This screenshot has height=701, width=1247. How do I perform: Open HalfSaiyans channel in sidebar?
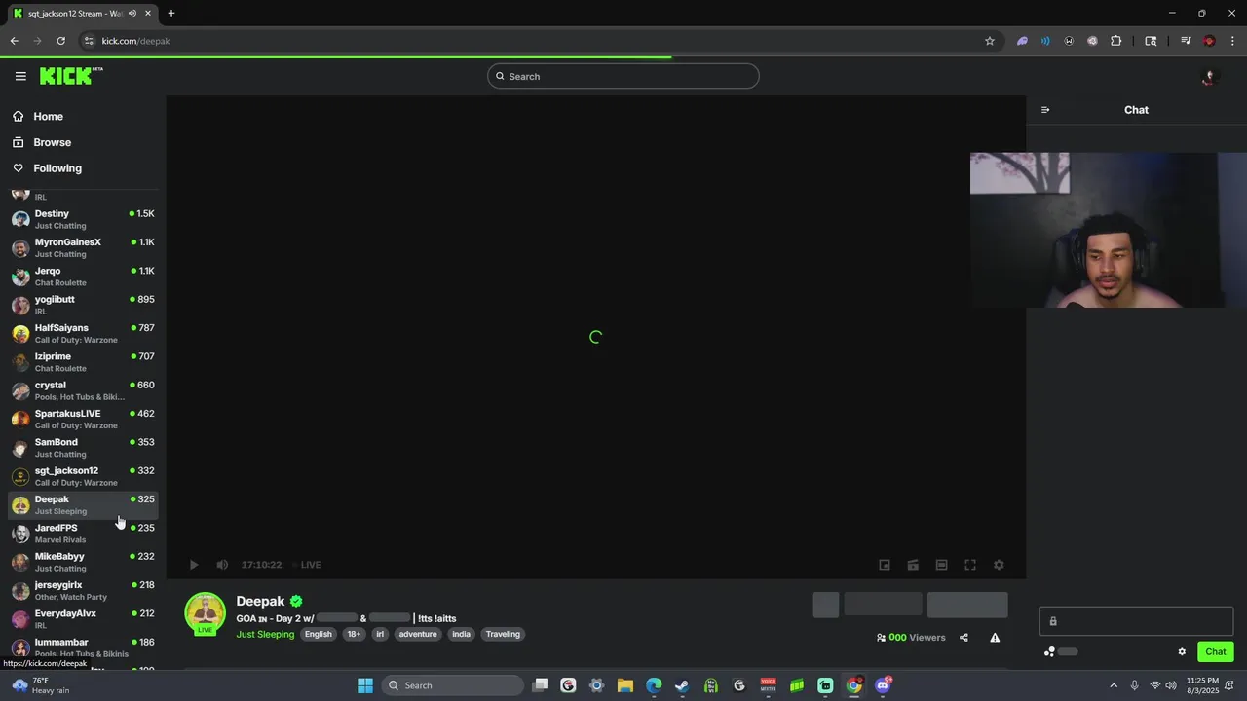[83, 333]
